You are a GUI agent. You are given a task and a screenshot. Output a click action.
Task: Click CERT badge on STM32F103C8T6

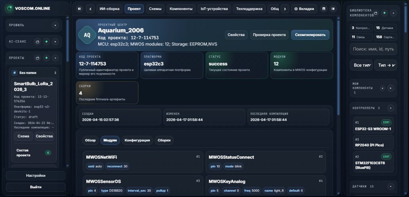tap(386, 157)
